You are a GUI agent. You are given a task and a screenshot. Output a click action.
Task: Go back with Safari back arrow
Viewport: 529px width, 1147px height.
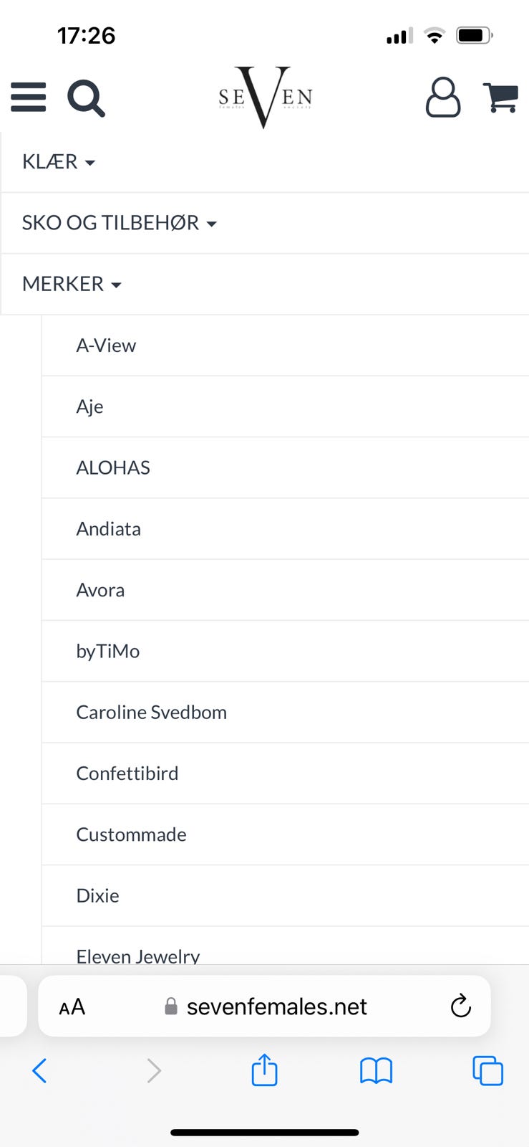coord(40,1071)
